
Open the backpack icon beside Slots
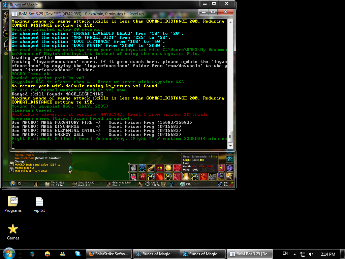(74, 184)
